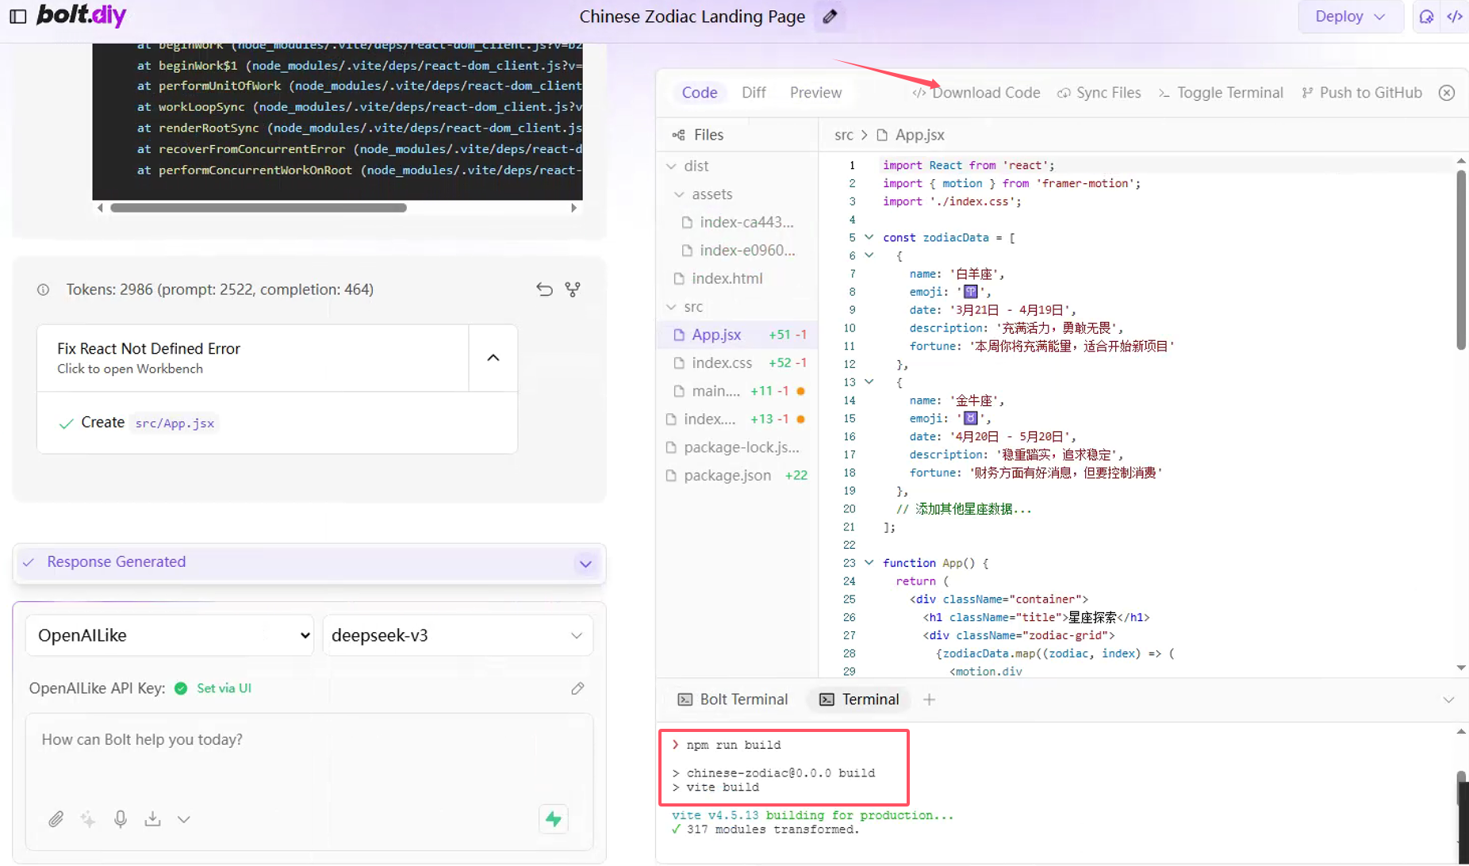Open the OpenAILike provider dropdown
Screen dimensions: 1469x866
coord(170,635)
